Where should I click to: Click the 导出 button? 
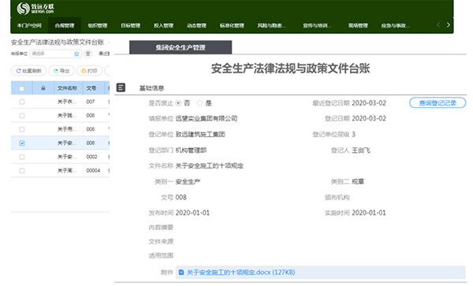click(x=61, y=71)
